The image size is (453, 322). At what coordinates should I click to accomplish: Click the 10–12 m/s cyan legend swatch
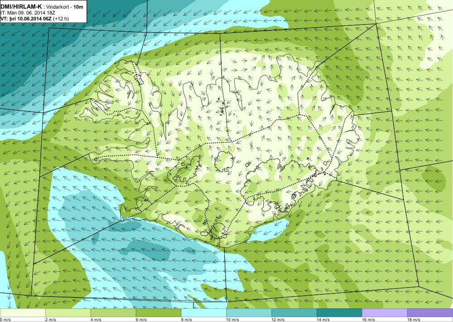click(x=249, y=313)
